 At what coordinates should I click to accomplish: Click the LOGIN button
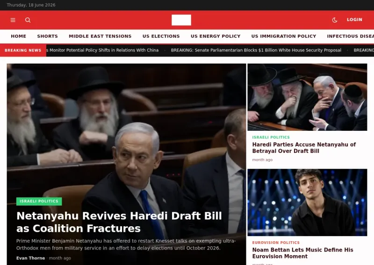click(354, 20)
